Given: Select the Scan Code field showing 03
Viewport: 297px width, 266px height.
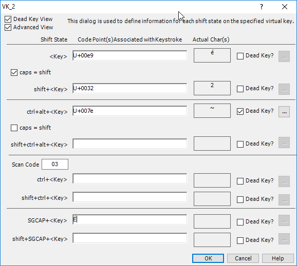Looking at the screenshot, I should pyautogui.click(x=55, y=164).
